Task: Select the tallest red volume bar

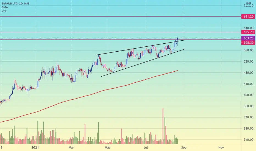Action: (x=163, y=126)
